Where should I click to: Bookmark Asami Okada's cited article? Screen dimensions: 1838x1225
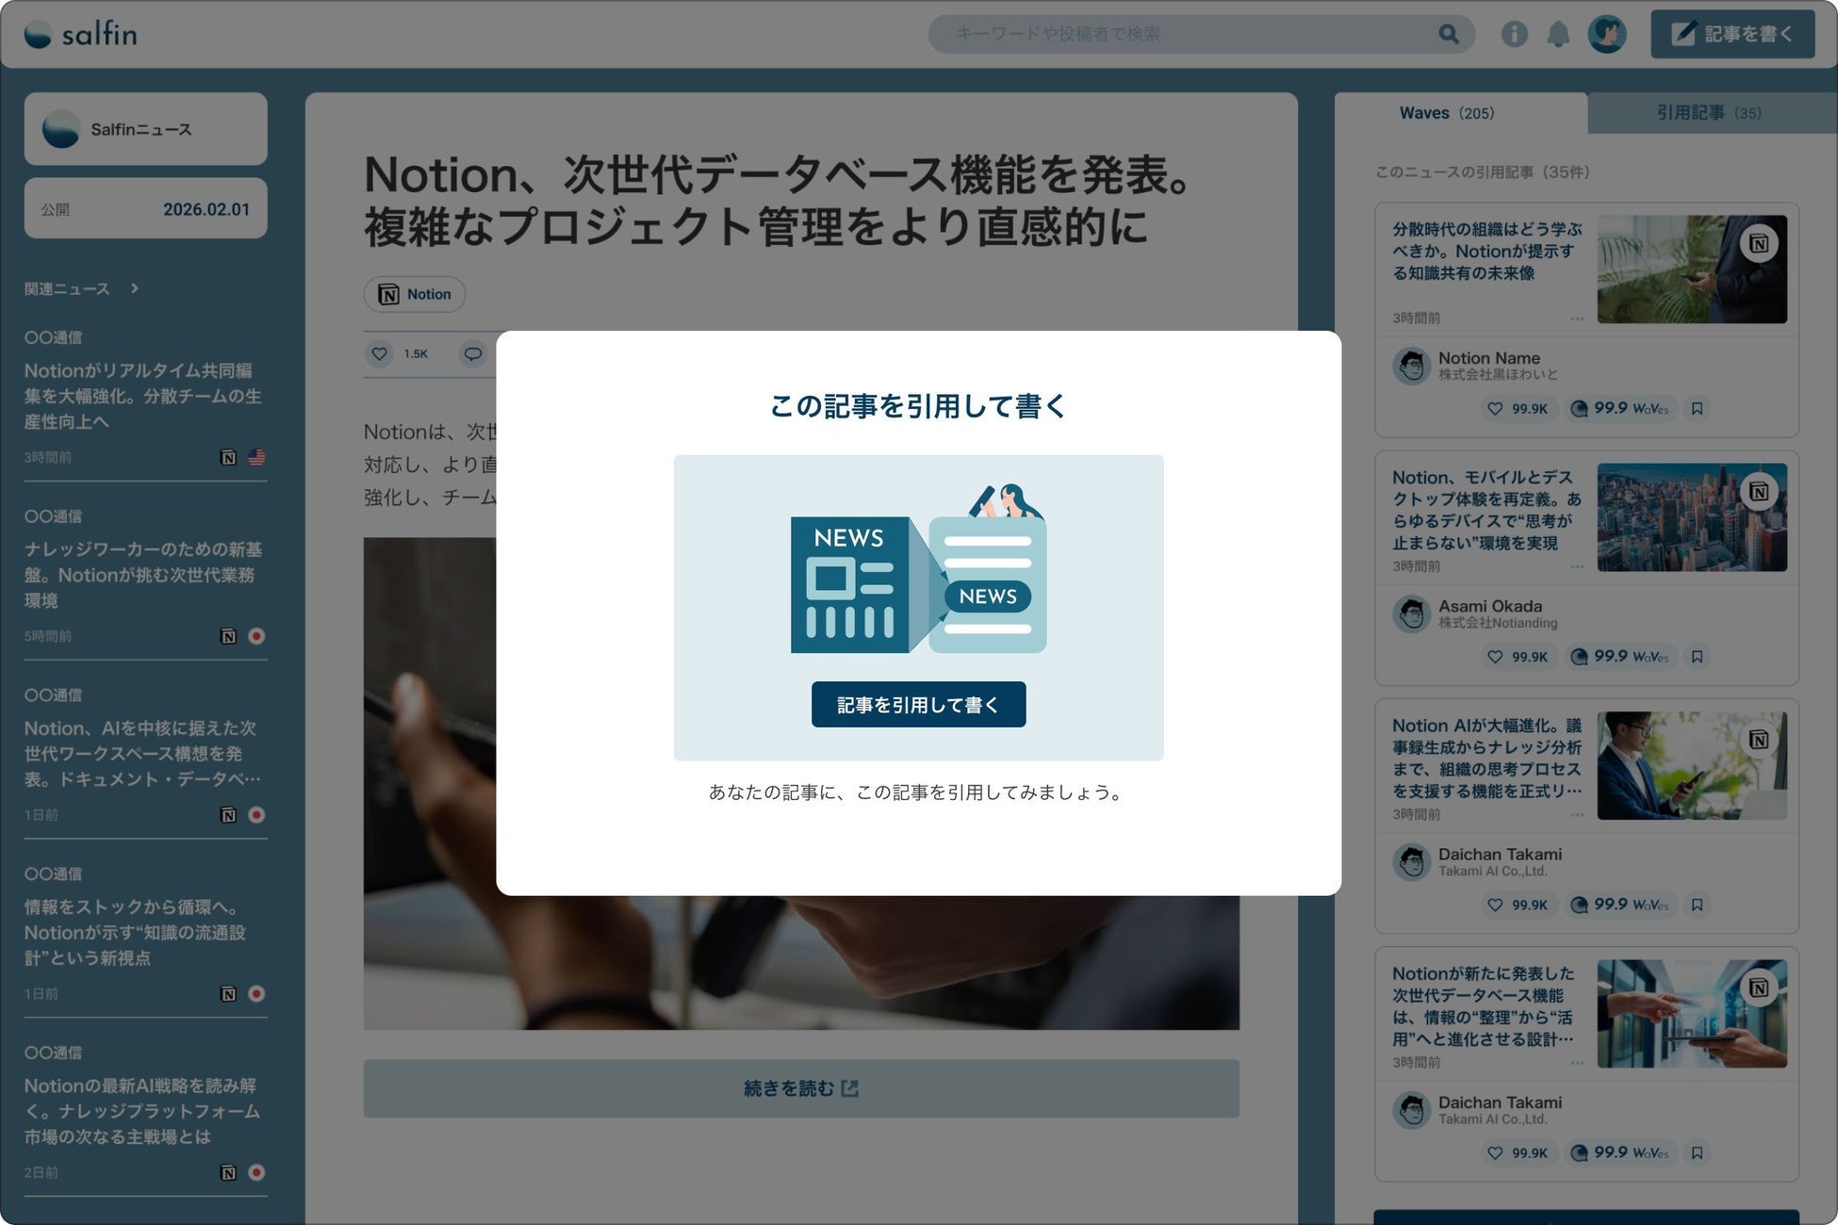(1697, 657)
